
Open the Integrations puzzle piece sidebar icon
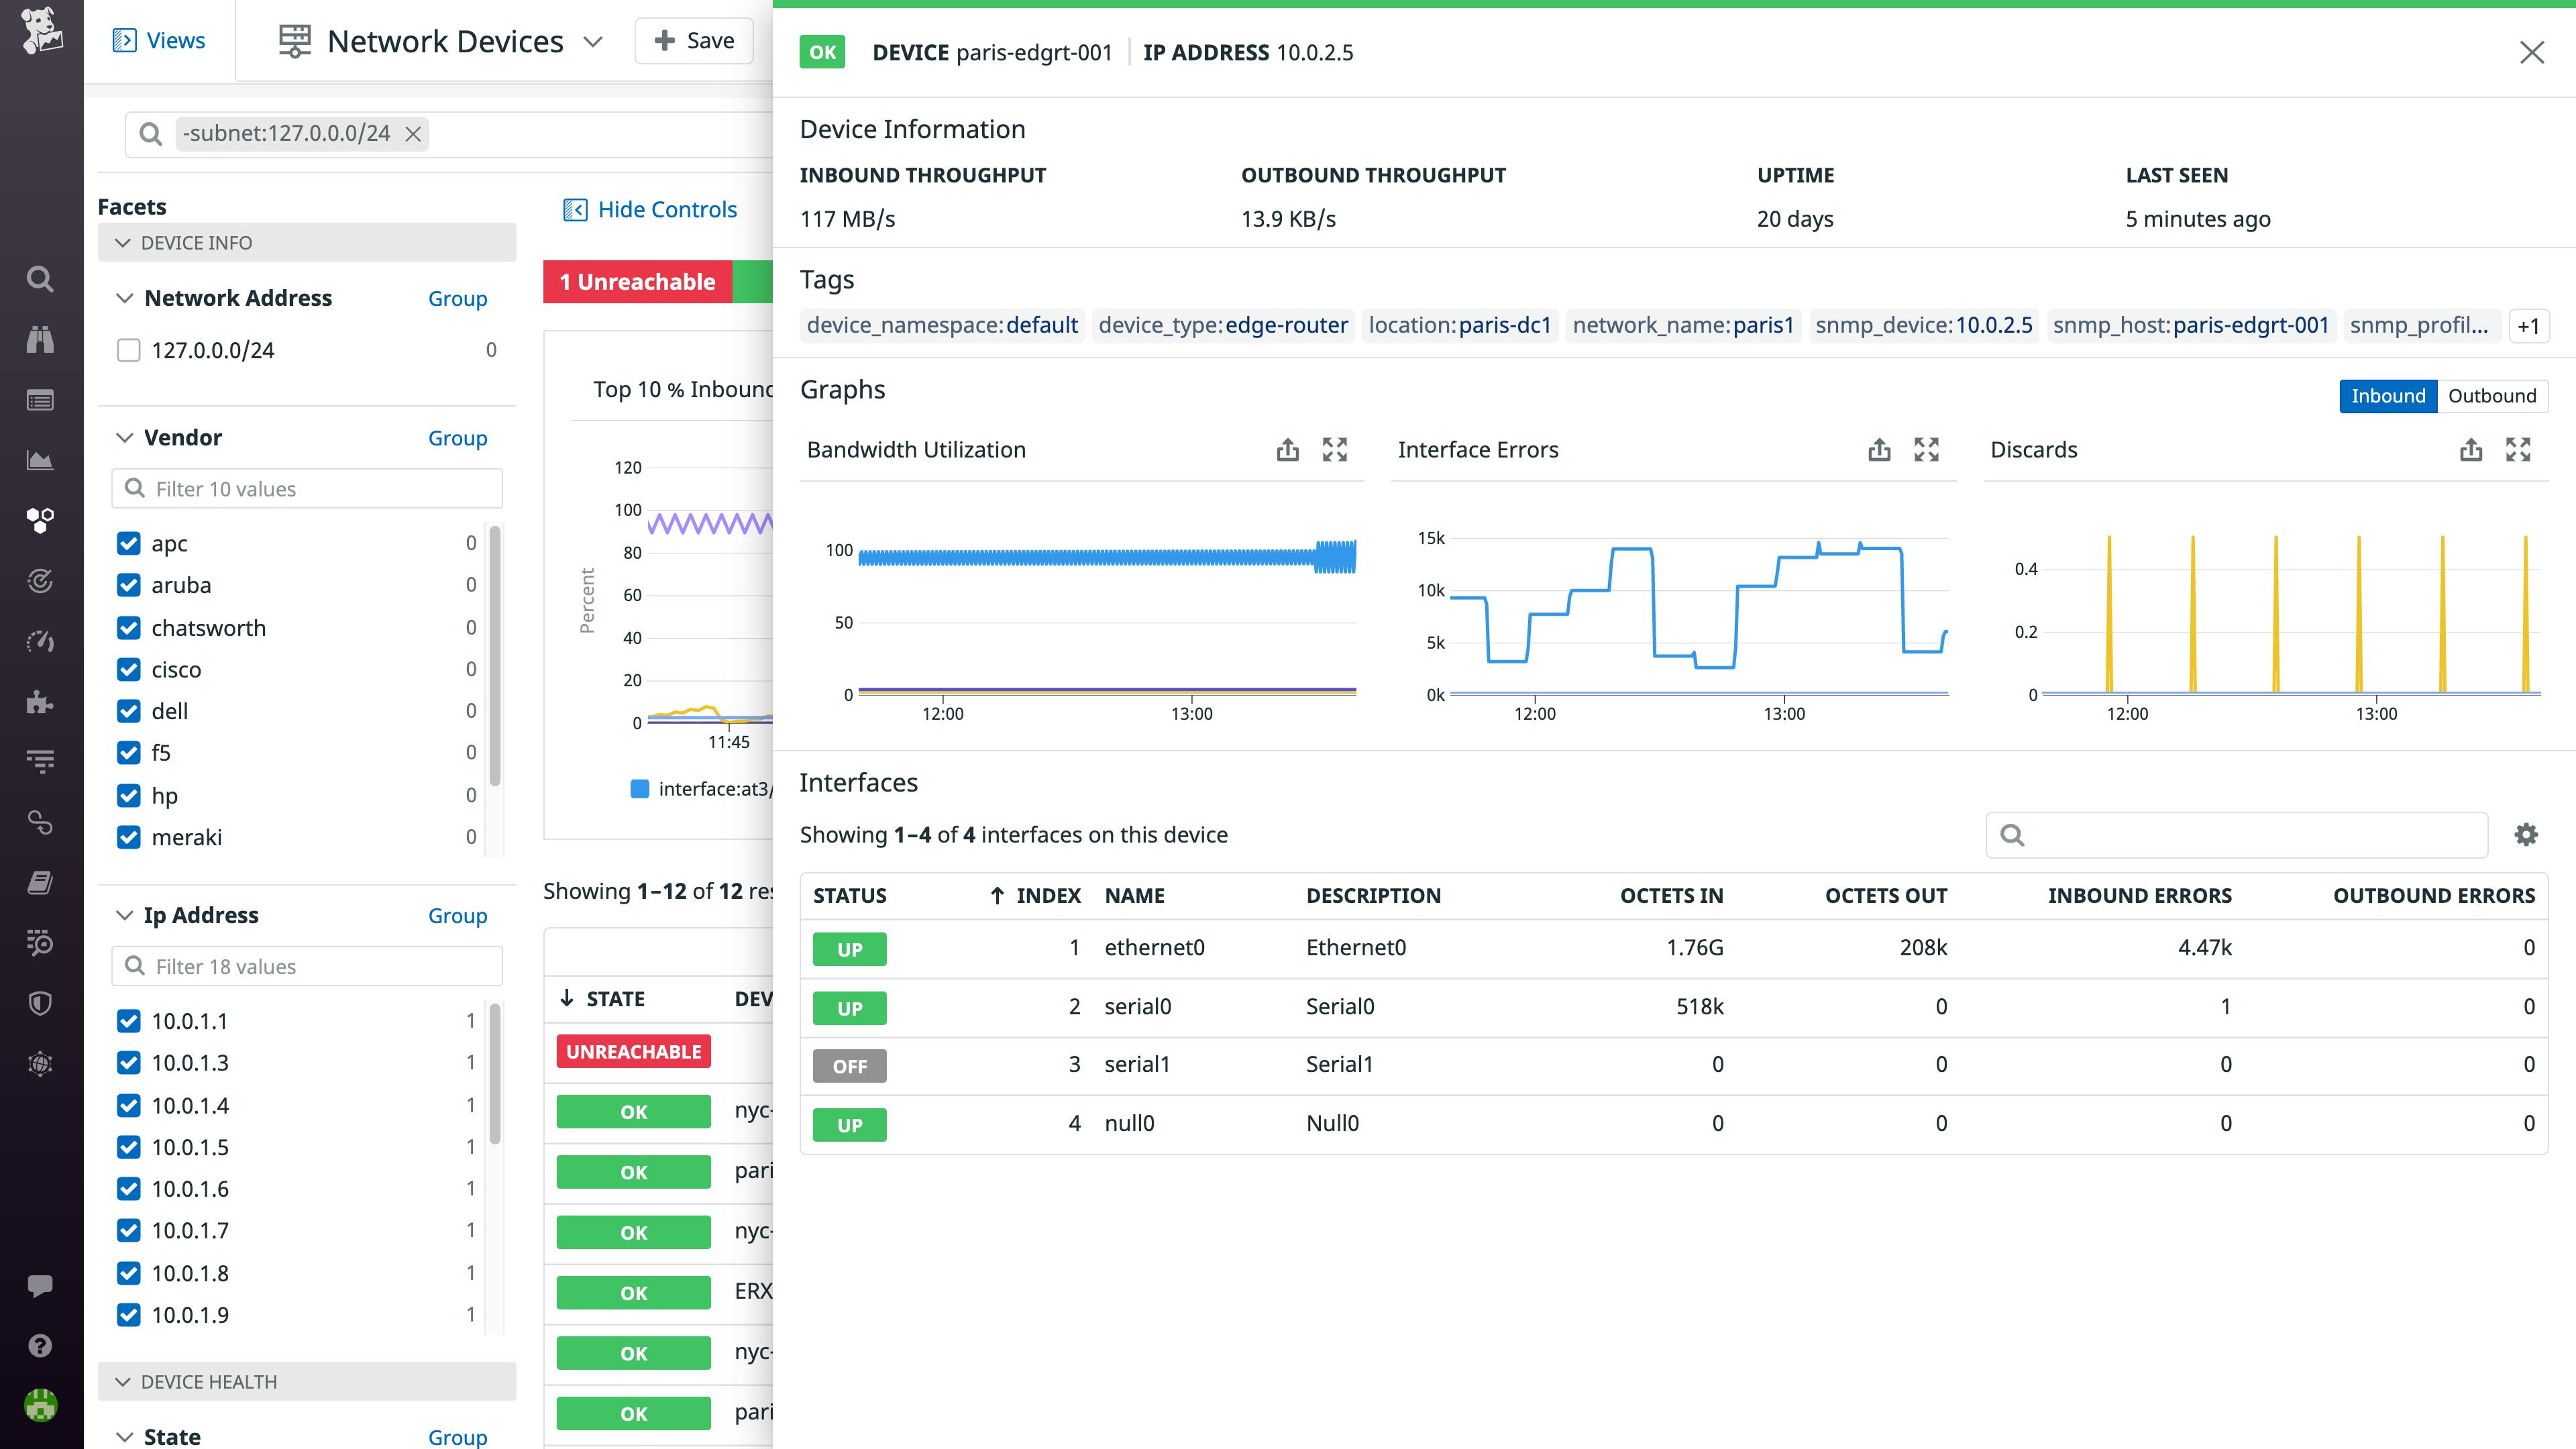[40, 702]
